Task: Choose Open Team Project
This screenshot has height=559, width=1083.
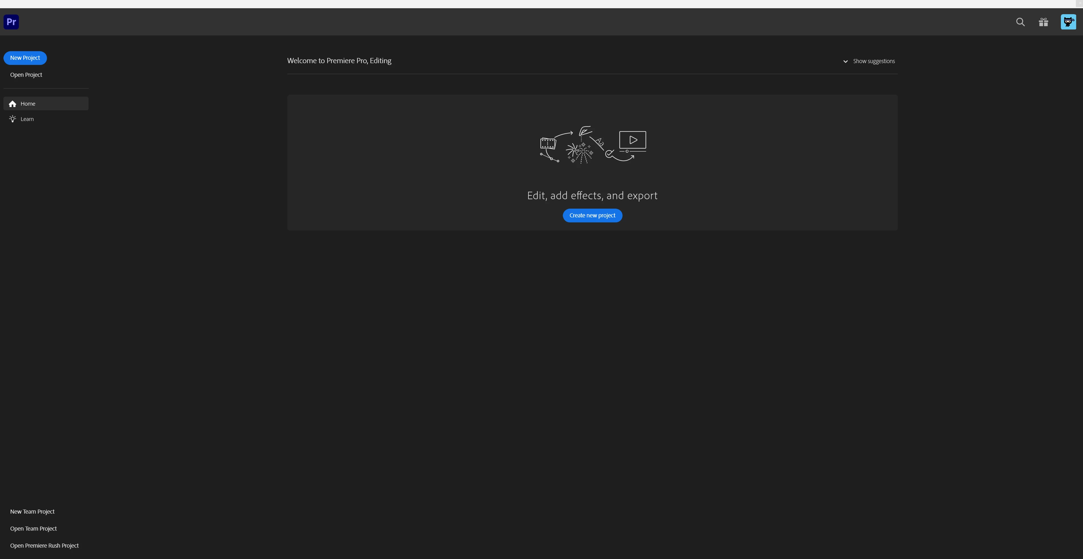Action: pos(33,529)
